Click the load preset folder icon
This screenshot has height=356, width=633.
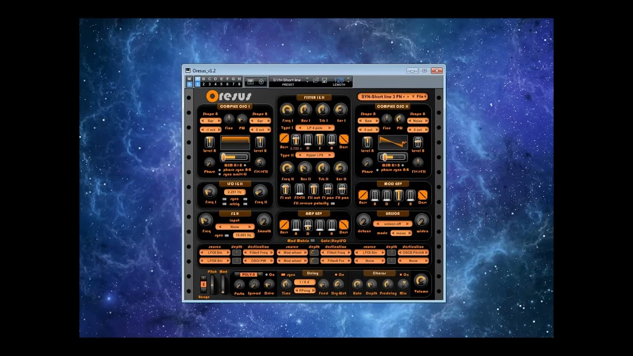point(316,80)
